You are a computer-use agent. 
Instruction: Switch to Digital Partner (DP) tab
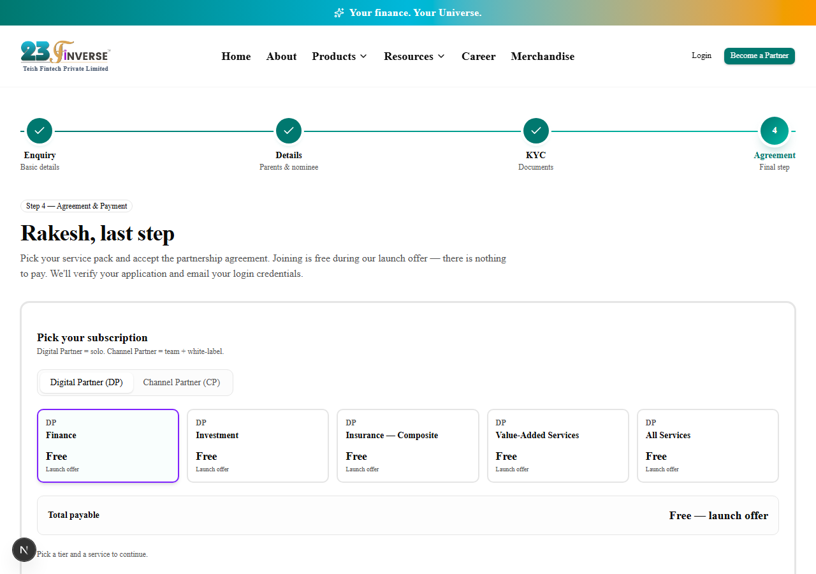87,383
